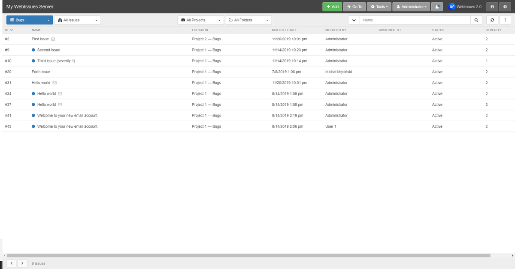Open the help question mark icon
This screenshot has width=515, height=269.
[505, 6]
